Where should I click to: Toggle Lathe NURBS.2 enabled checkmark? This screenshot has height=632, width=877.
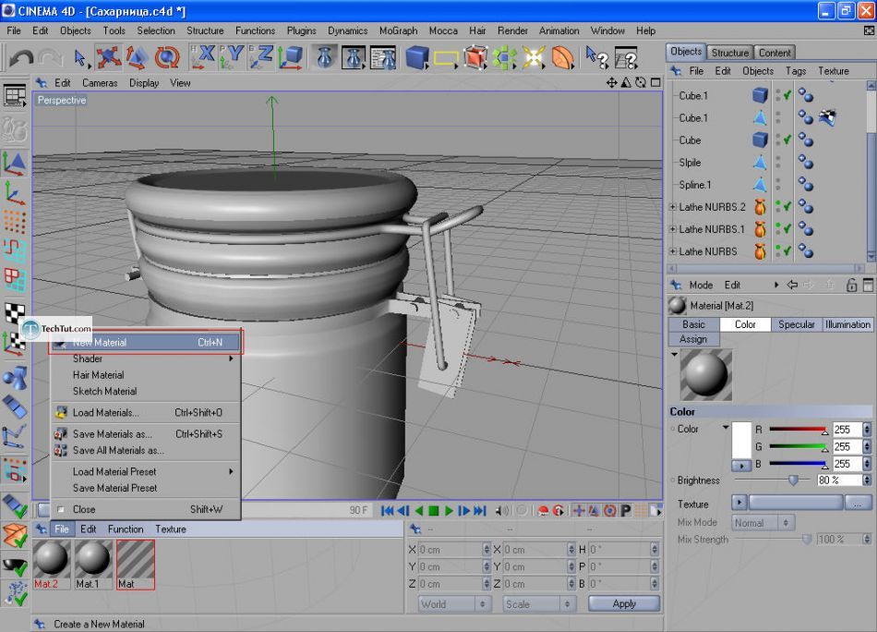pos(787,207)
